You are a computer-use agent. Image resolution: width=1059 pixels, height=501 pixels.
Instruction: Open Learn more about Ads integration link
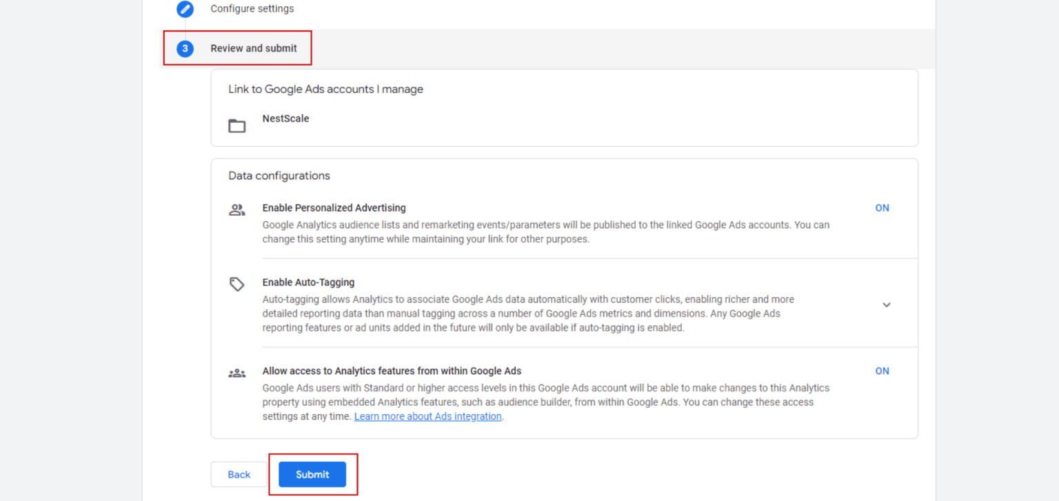coord(427,416)
